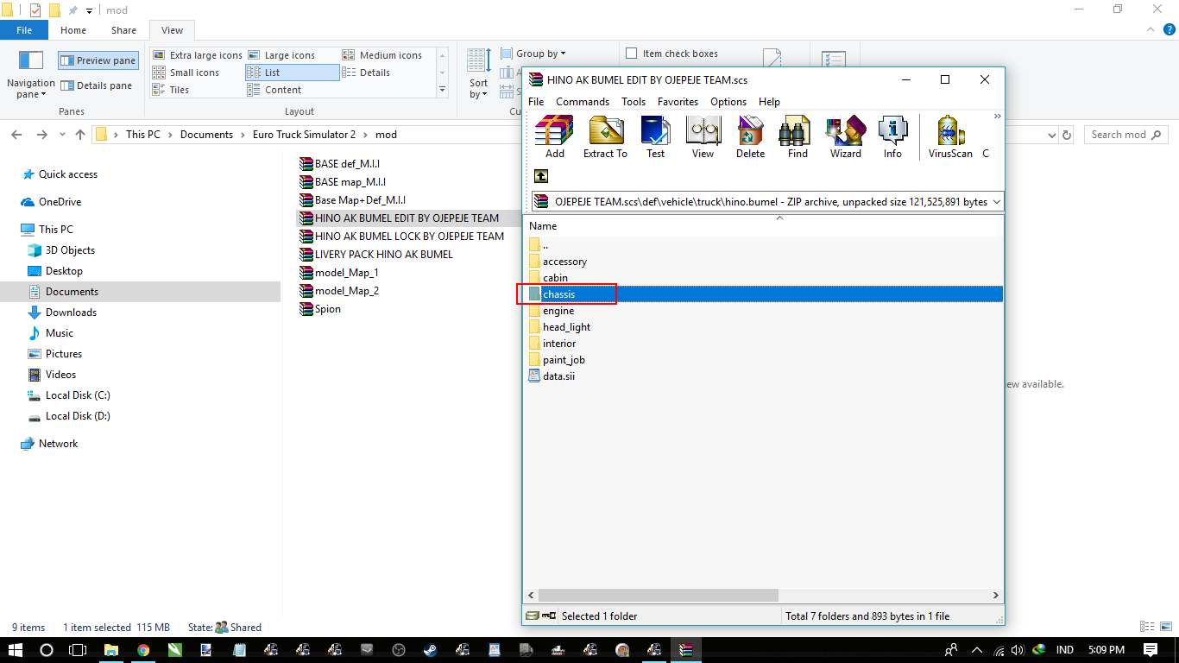Click the View icon in WinRAR
The width and height of the screenshot is (1179, 663).
tap(703, 137)
